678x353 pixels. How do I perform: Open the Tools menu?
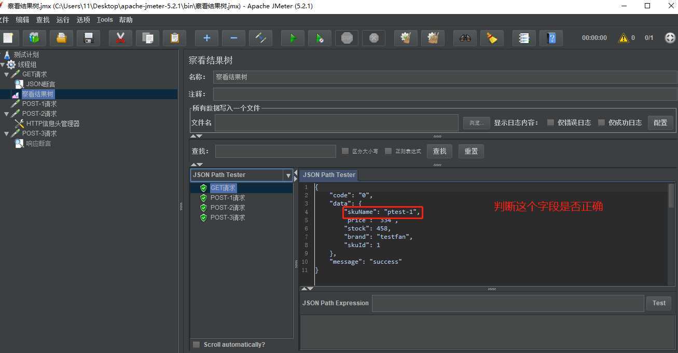click(105, 20)
